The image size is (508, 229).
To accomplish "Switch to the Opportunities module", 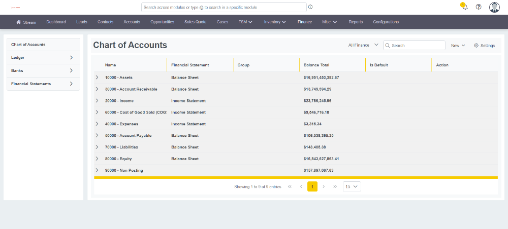I will pos(162,22).
